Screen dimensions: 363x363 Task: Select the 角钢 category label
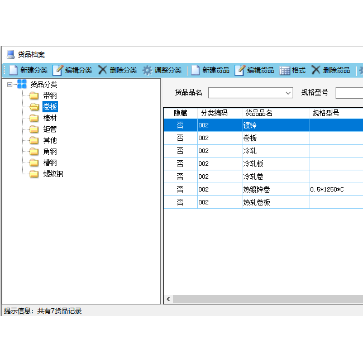pos(50,152)
